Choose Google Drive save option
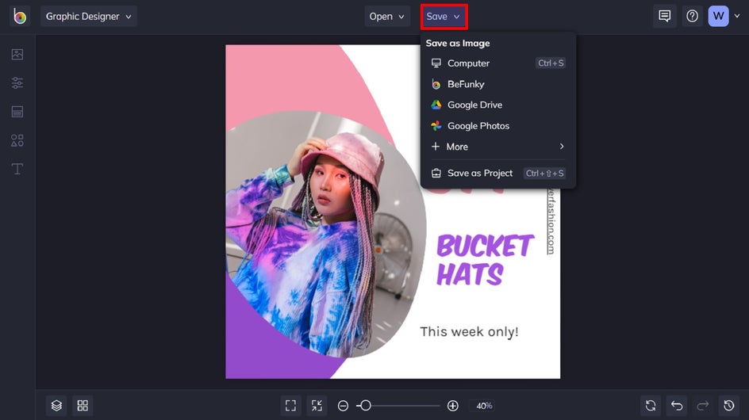 tap(497, 105)
